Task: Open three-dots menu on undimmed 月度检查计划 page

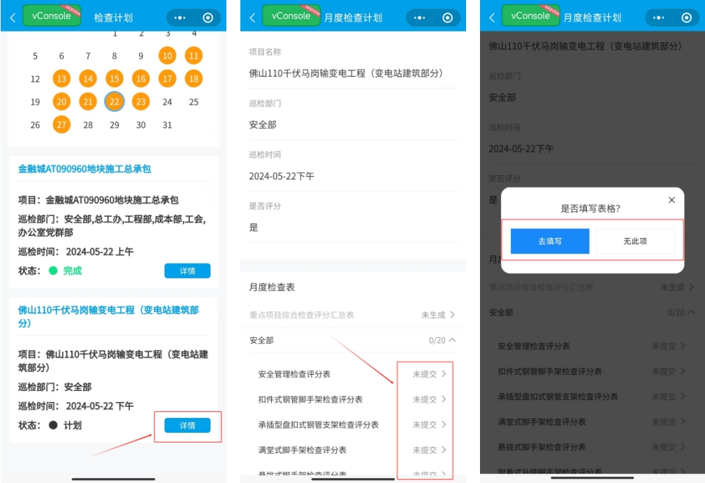Action: coord(420,18)
